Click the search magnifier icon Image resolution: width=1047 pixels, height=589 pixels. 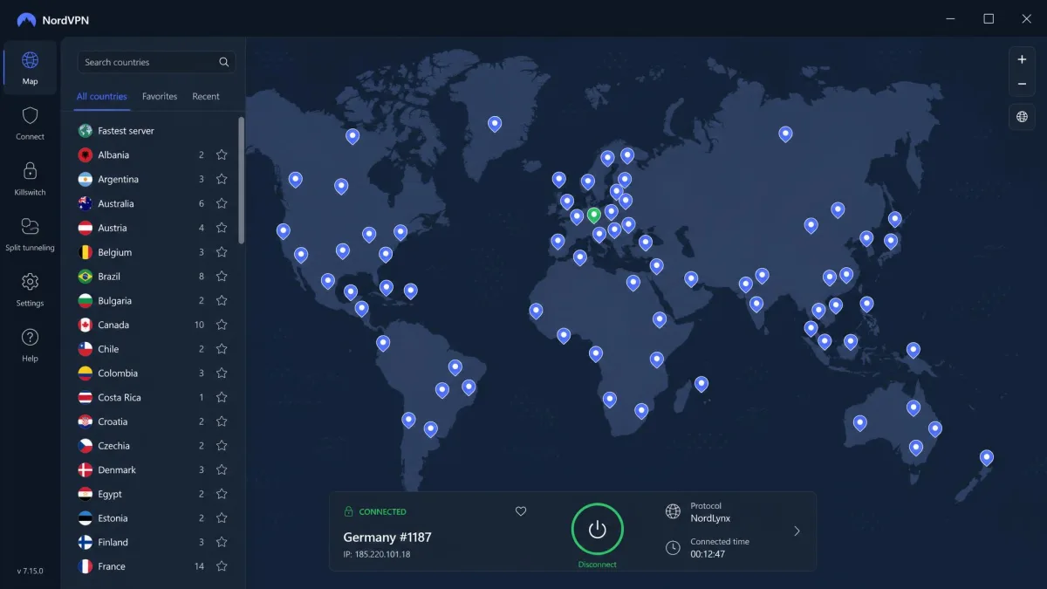pyautogui.click(x=224, y=62)
